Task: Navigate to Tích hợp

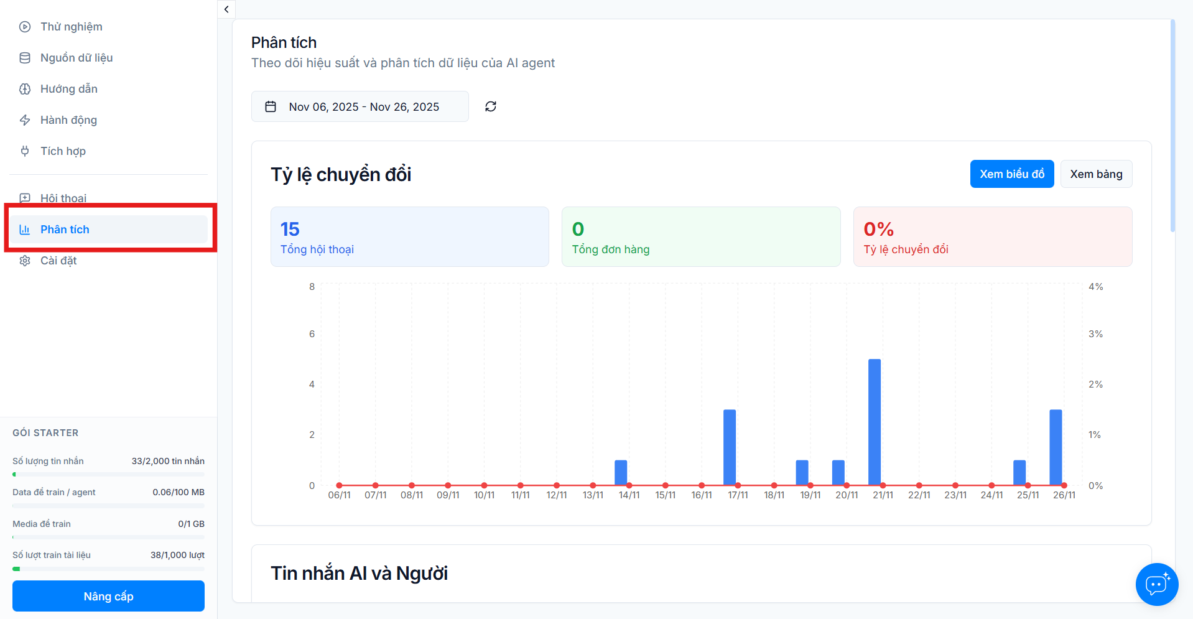Action: click(x=109, y=151)
